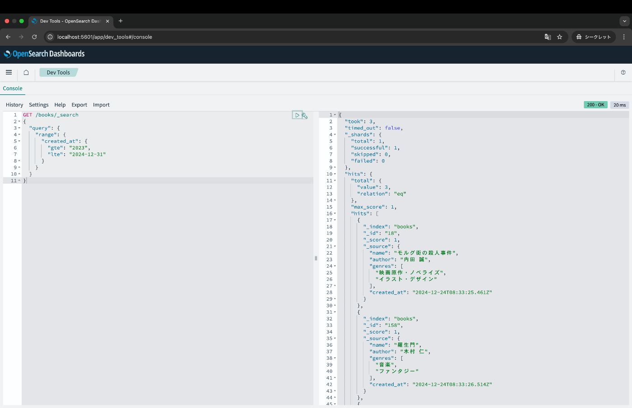Fold the "genres" array on line 38
This screenshot has width=632, height=408.
(335, 358)
